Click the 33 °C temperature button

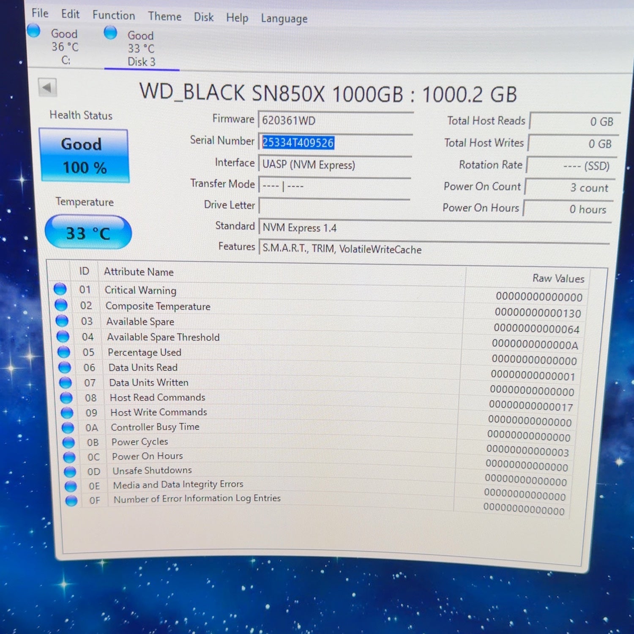[x=88, y=232]
